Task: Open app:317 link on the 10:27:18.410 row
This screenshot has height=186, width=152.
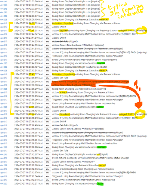Action: click(4, 118)
